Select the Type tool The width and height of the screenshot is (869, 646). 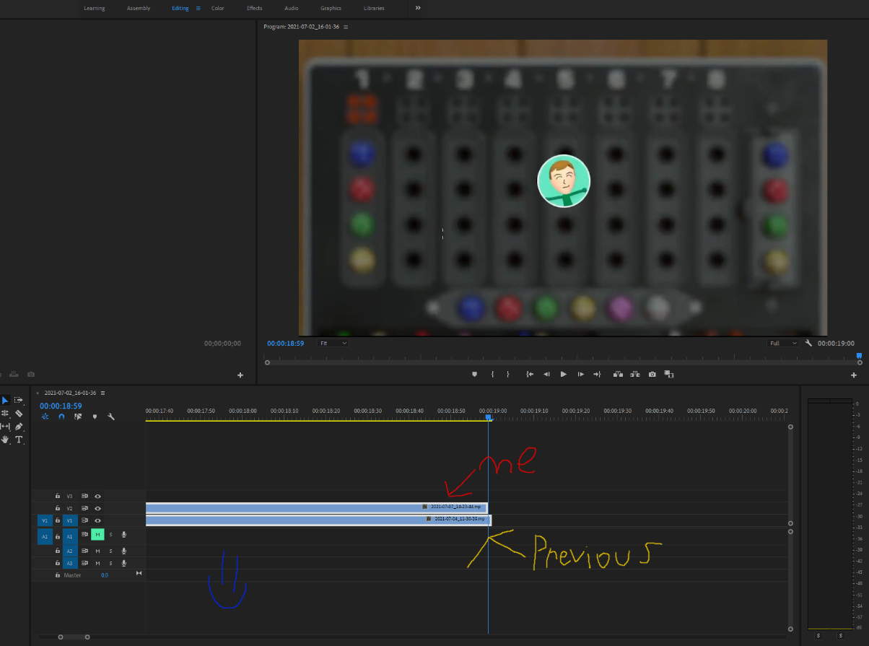pyautogui.click(x=19, y=440)
